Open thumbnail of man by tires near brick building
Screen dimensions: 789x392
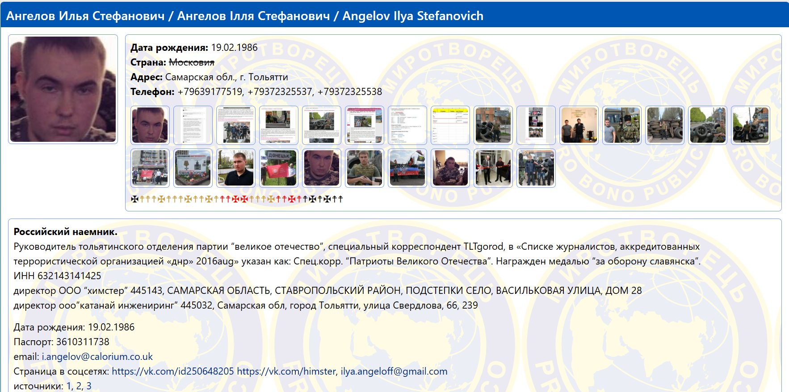coord(493,125)
